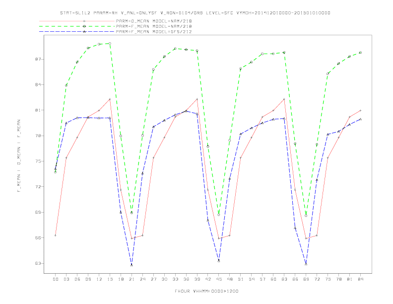Click x-axis tick label 03

[x=66, y=279]
